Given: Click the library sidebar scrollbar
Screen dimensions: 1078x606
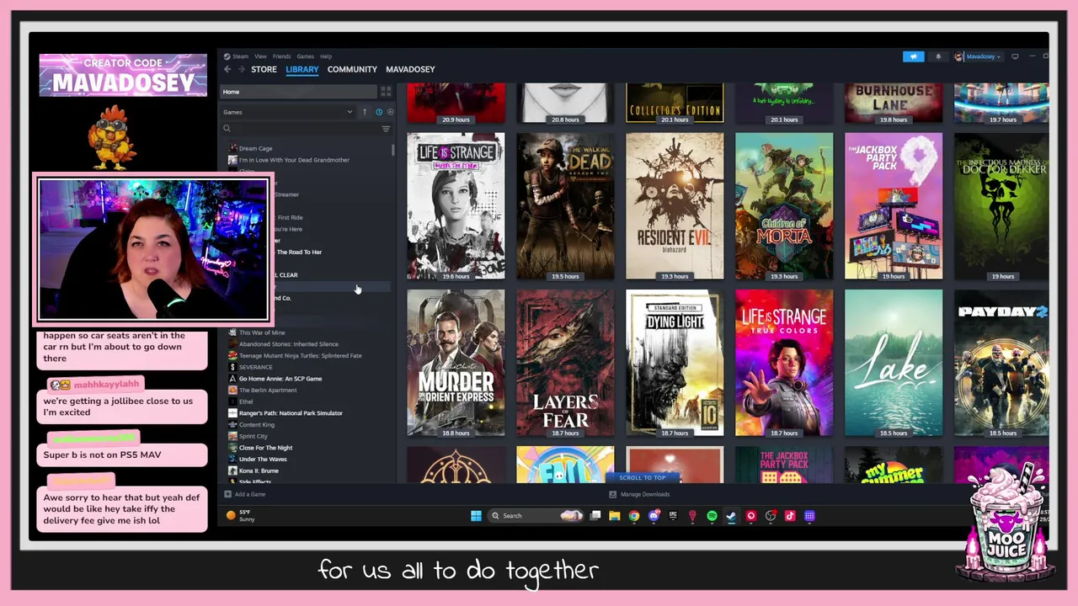Looking at the screenshot, I should click(x=393, y=150).
